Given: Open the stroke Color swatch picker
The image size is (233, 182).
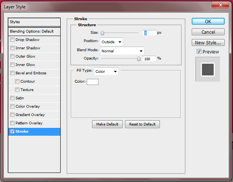Looking at the screenshot, I should tap(92, 82).
